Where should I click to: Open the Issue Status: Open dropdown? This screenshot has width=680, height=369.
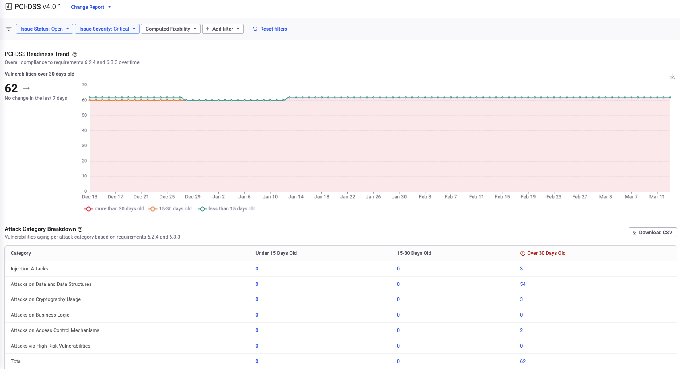click(x=45, y=29)
